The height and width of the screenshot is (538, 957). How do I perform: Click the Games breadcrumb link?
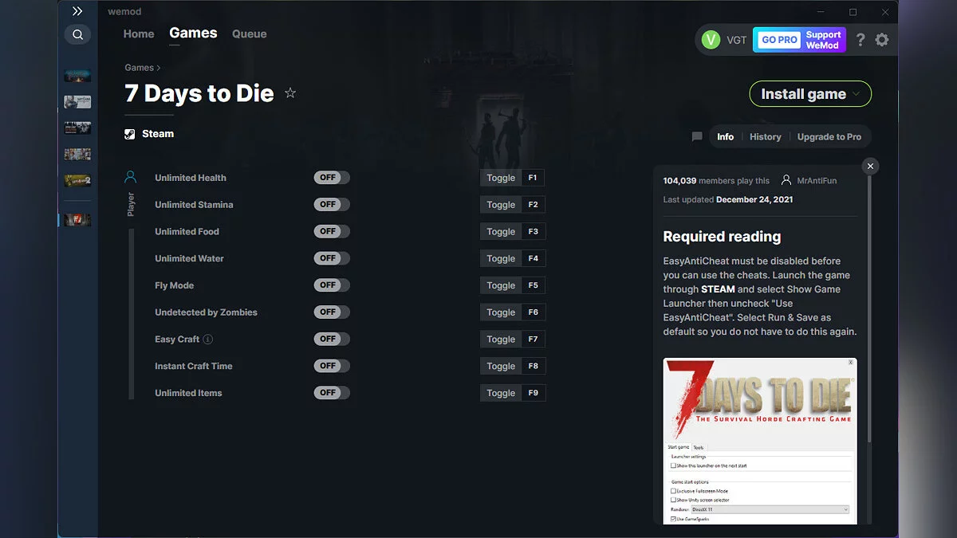click(140, 69)
